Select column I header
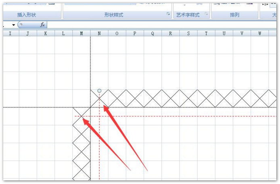Viewport: 280px width, 184px height. [10, 33]
